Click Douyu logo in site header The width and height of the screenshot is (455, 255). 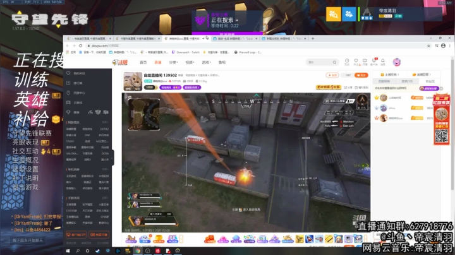coord(120,62)
